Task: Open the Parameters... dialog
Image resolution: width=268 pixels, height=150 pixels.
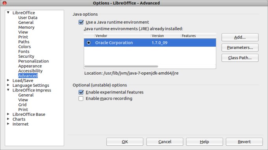Action: (240, 48)
